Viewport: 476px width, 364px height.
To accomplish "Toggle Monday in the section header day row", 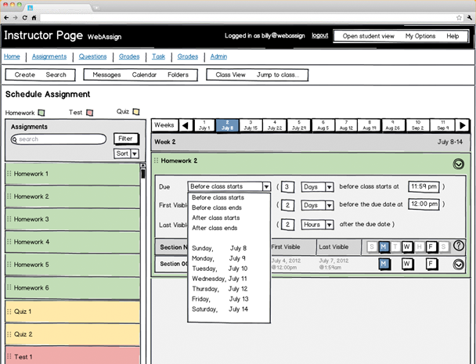I will coord(384,247).
